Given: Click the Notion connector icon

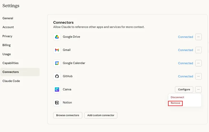Looking at the screenshot, I should (57, 103).
